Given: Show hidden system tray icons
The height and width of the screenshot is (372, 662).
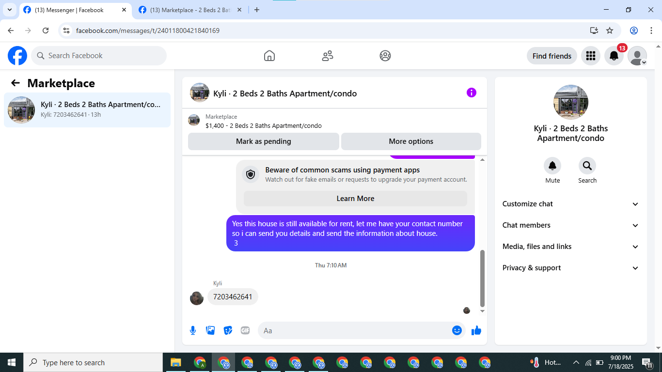Looking at the screenshot, I should coord(576,362).
